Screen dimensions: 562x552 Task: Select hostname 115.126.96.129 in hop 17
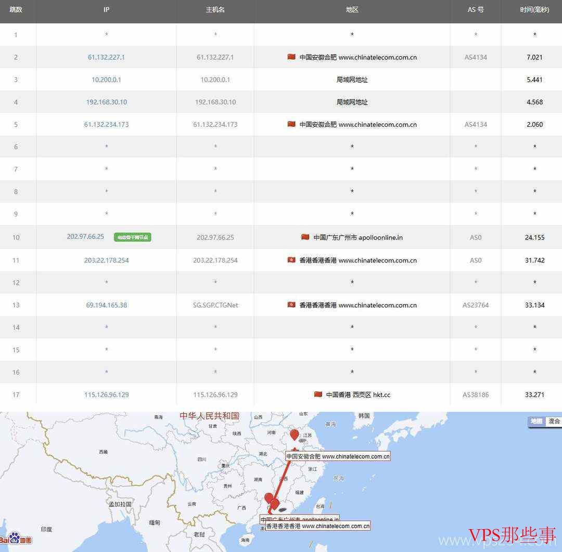pos(215,395)
